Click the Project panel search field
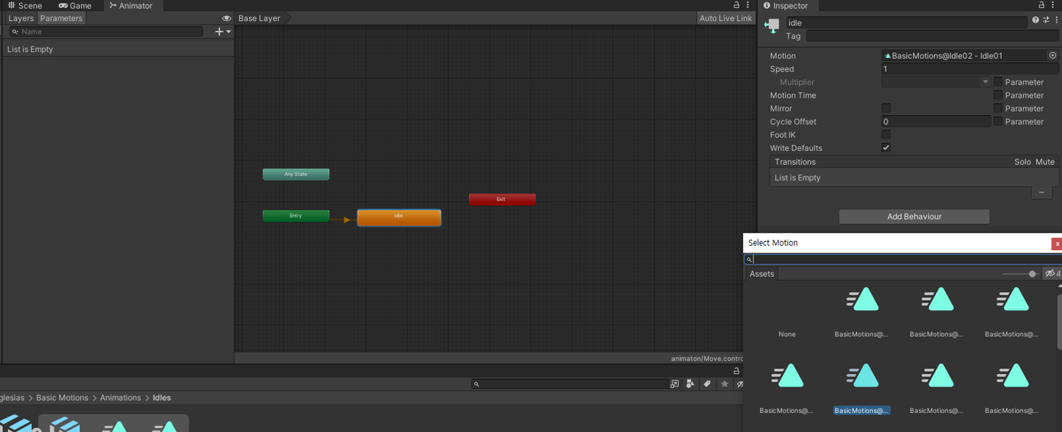Screen dimensions: 1062x432 [x=569, y=384]
